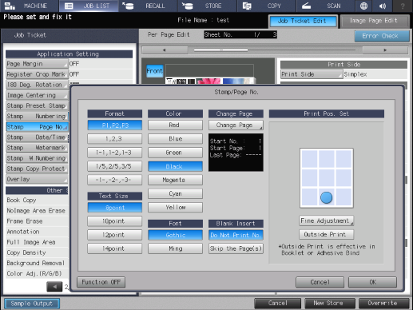413x310 pixels.
Task: Select Ming font option
Action: pos(175,248)
